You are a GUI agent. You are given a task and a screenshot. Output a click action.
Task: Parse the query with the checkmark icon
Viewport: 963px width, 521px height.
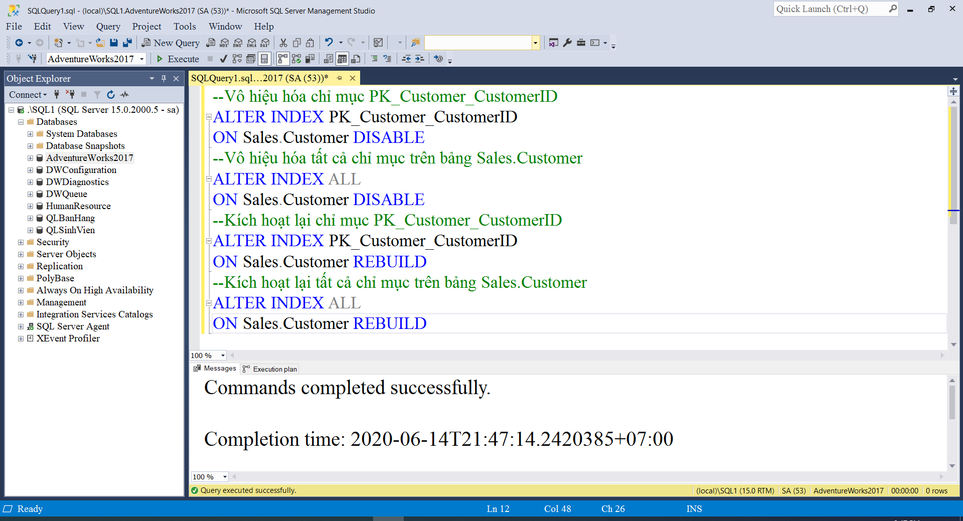tap(223, 59)
